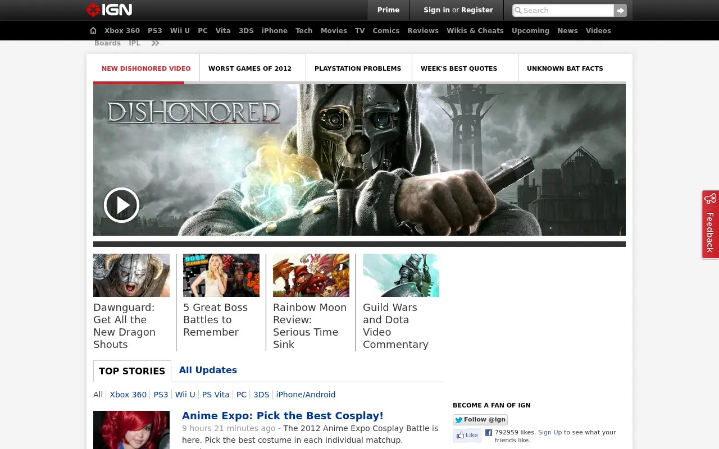Click the IGN logo
Screen dimensions: 719x449
110,10
